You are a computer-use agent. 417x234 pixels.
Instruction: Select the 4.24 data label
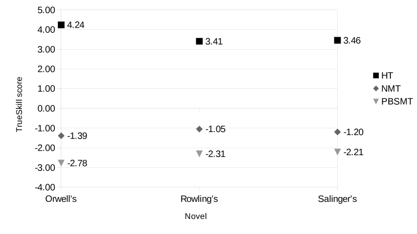pos(76,25)
